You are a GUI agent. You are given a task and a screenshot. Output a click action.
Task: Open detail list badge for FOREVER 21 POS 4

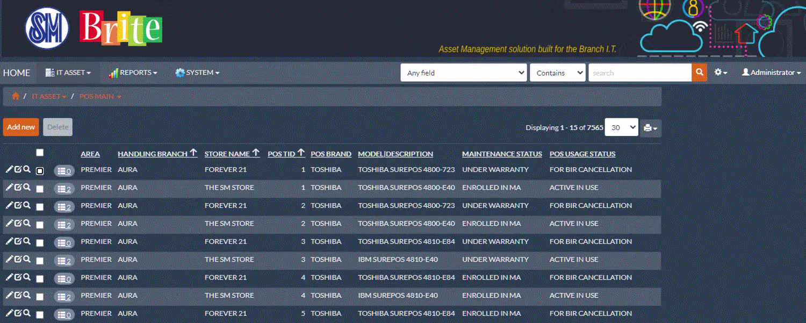coord(64,279)
